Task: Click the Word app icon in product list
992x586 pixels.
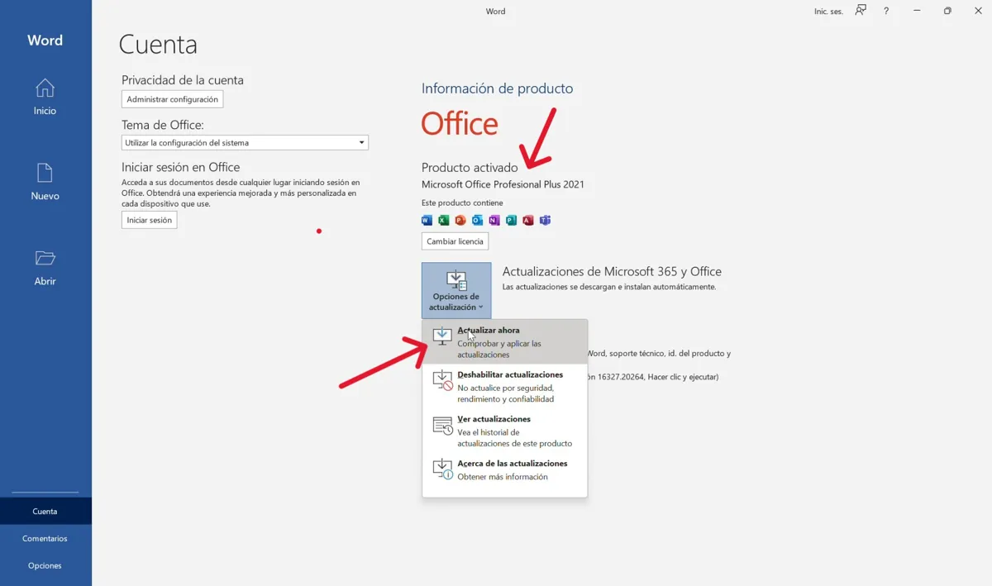Action: 427,220
